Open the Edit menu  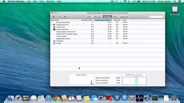coord(35,1)
